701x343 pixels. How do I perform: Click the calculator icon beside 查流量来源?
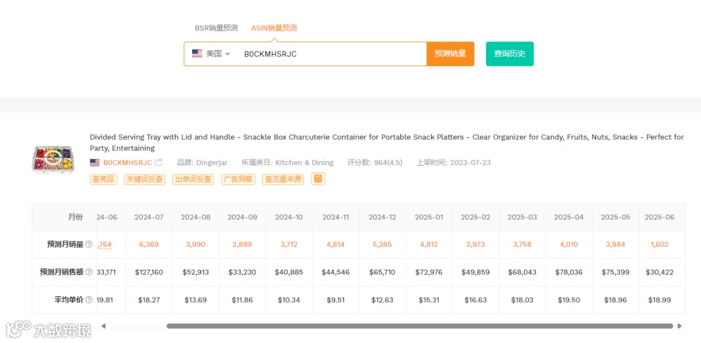pos(318,179)
